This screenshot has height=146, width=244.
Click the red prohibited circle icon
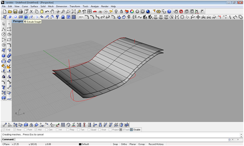pos(181,12)
